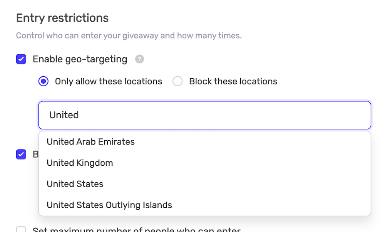This screenshot has height=232, width=385.
Task: Choose the United States suggestion
Action: tap(75, 184)
